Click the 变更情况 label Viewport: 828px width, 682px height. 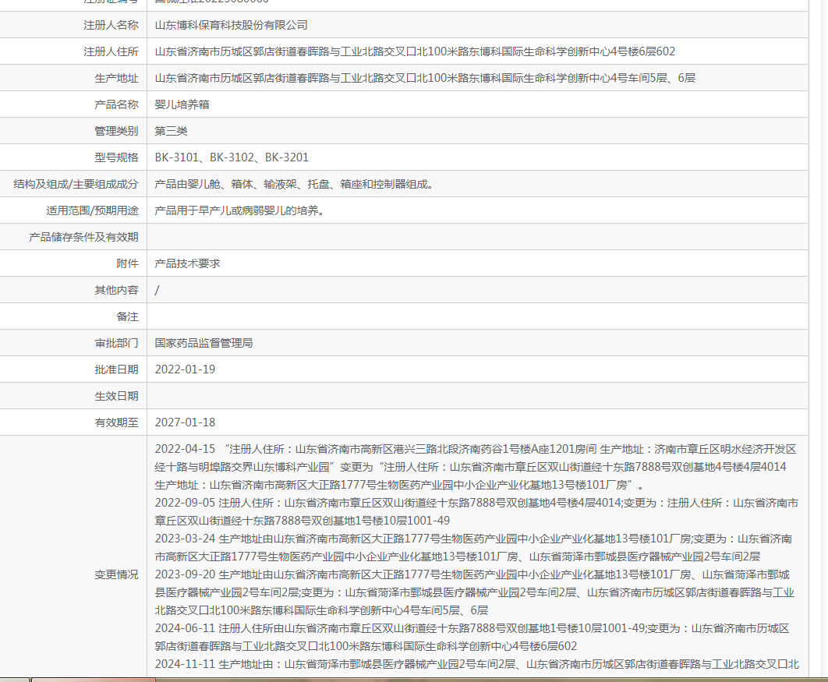(116, 574)
